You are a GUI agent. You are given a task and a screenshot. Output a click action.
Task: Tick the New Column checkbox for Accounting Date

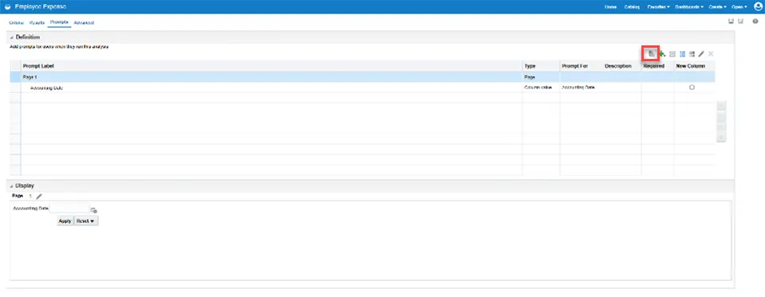692,88
